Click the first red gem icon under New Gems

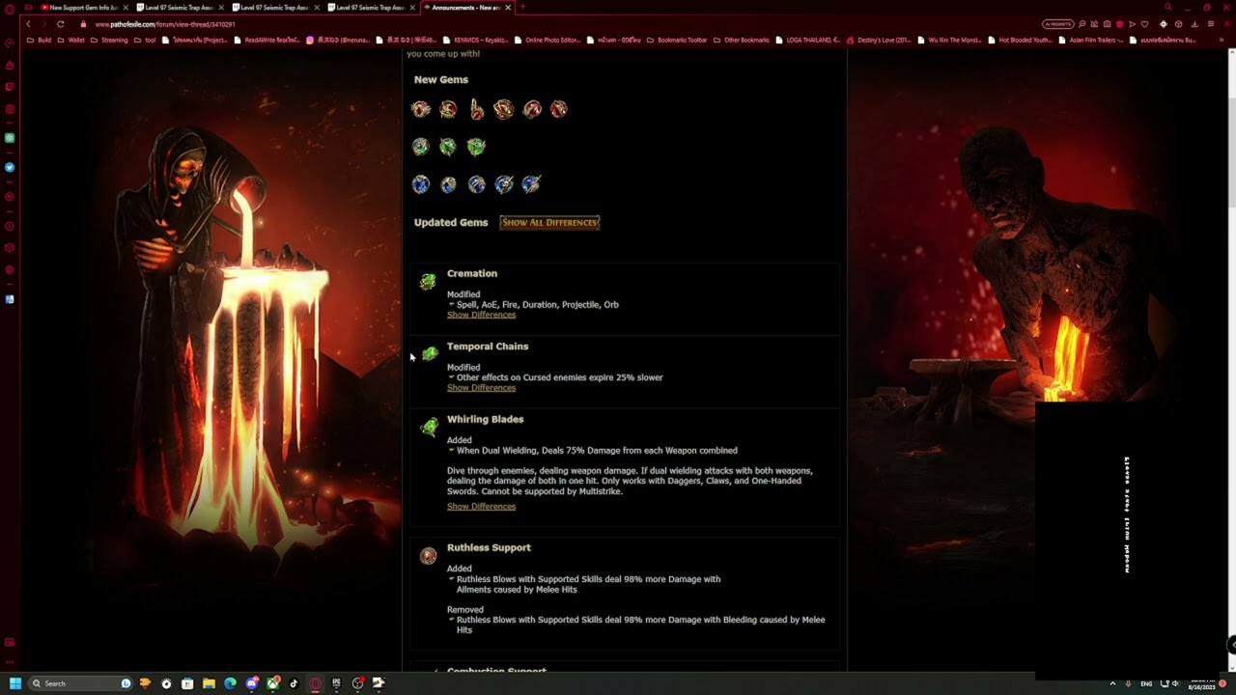[421, 109]
